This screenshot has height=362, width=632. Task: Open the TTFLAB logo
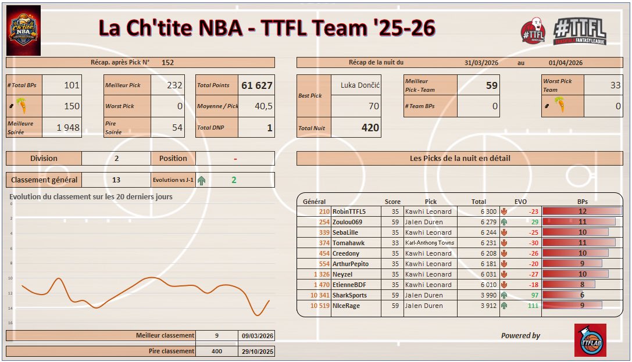click(590, 341)
